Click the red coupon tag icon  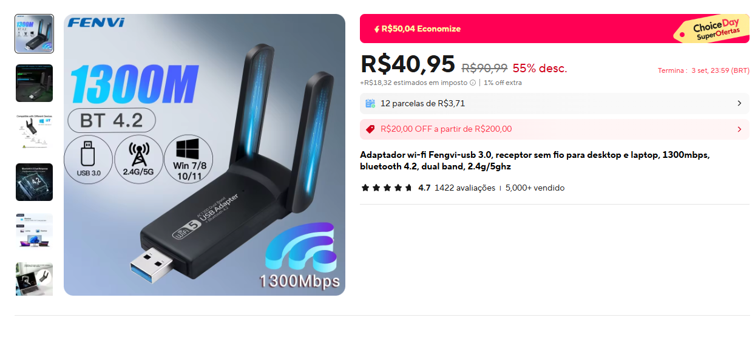click(x=370, y=129)
